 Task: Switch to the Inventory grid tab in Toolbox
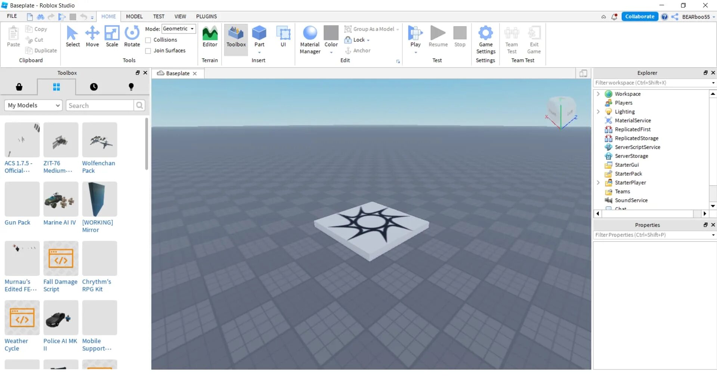pos(56,87)
